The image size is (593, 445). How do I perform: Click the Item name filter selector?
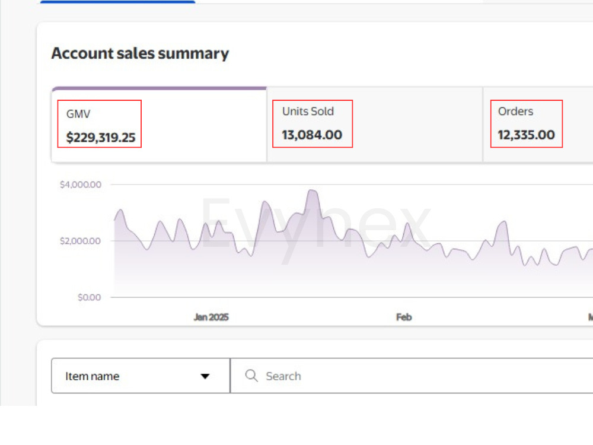(x=141, y=376)
